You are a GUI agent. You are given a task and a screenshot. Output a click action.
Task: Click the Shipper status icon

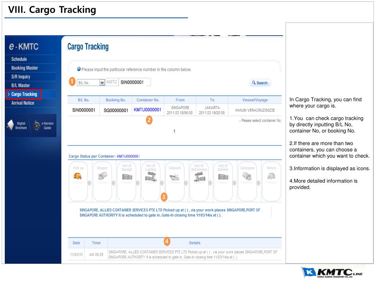click(102, 177)
